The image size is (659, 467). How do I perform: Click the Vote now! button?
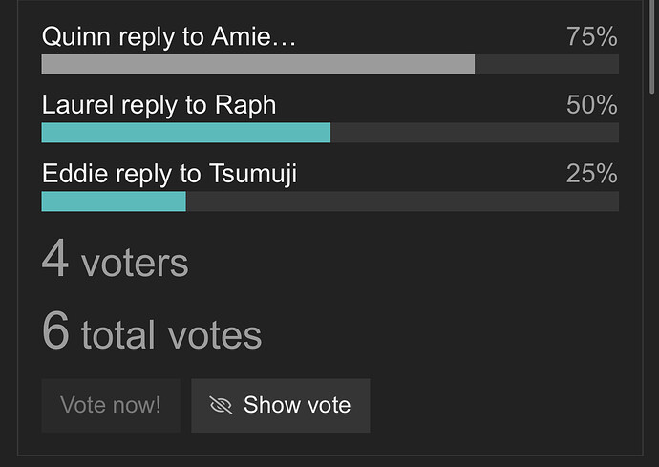click(x=111, y=405)
